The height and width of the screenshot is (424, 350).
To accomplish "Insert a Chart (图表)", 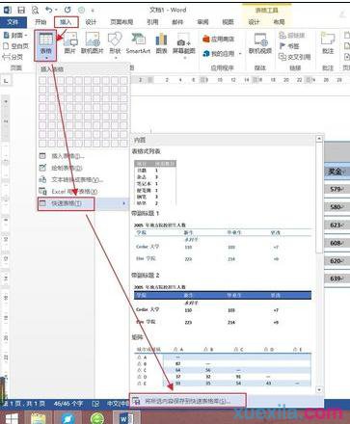I will [161, 43].
